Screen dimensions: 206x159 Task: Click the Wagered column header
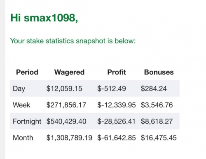point(69,72)
